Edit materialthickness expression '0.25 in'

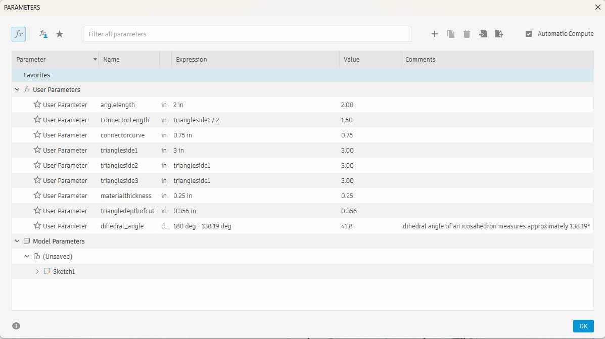pyautogui.click(x=182, y=196)
